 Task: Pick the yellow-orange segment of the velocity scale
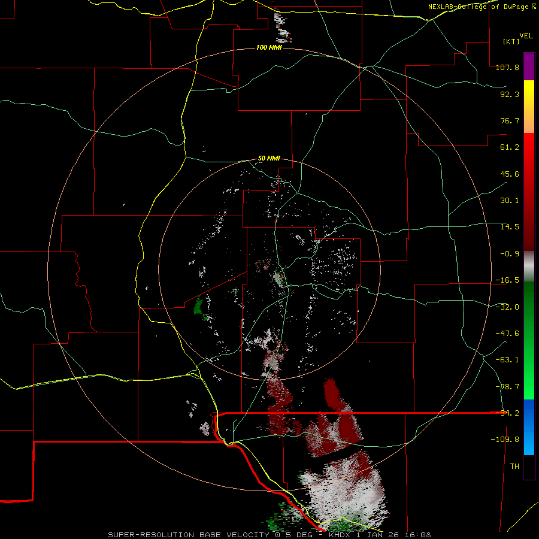click(x=529, y=107)
